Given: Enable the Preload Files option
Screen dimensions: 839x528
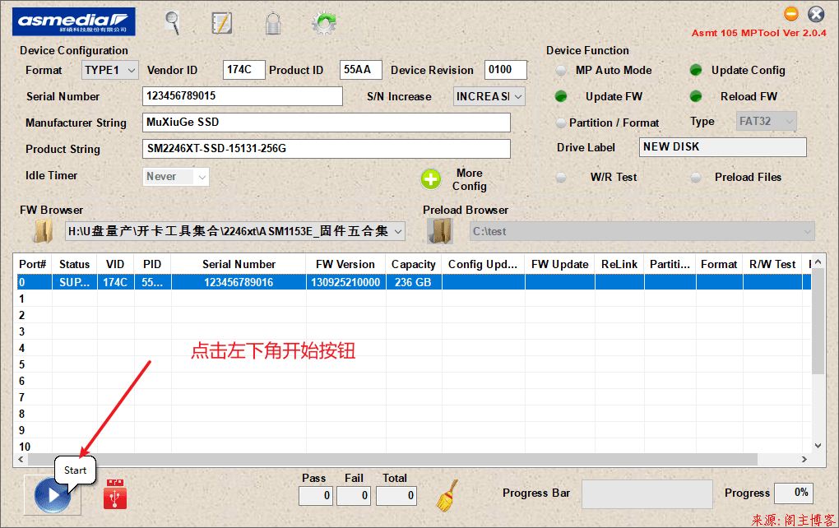Looking at the screenshot, I should (x=696, y=177).
